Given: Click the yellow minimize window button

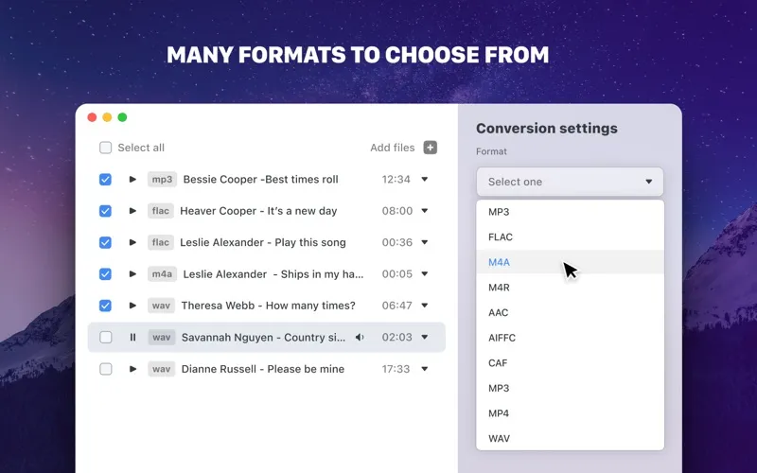Looking at the screenshot, I should [107, 117].
